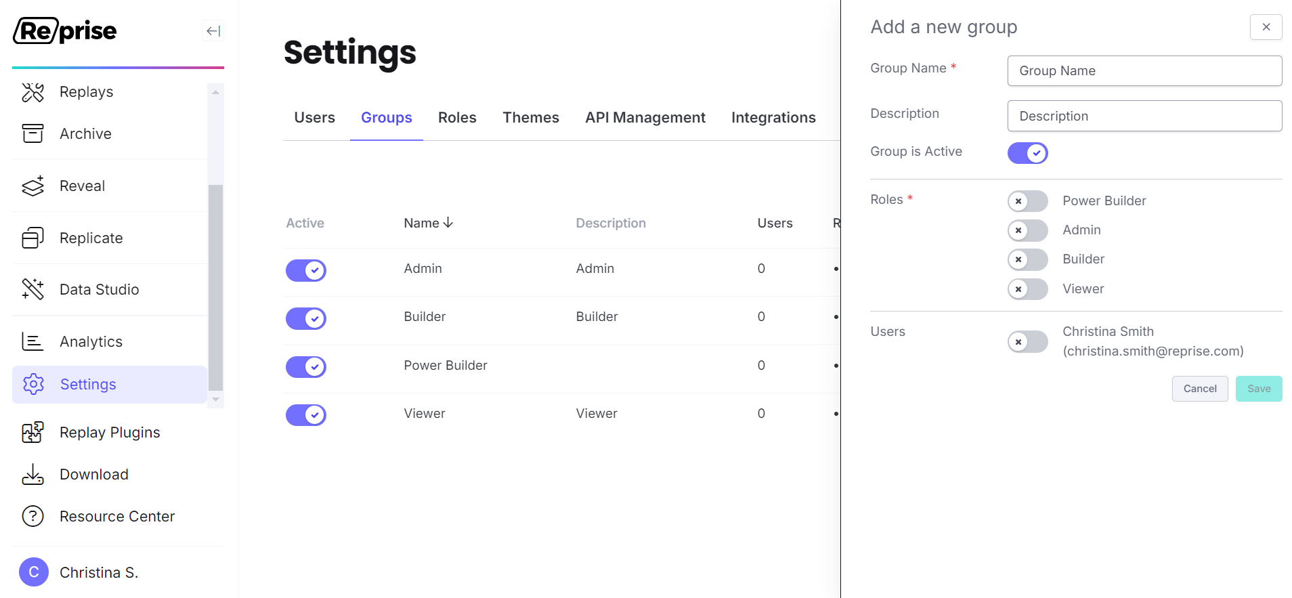Viewport: 1292px width, 598px height.
Task: Click the sidebar scrollbar thumb
Action: point(215,288)
